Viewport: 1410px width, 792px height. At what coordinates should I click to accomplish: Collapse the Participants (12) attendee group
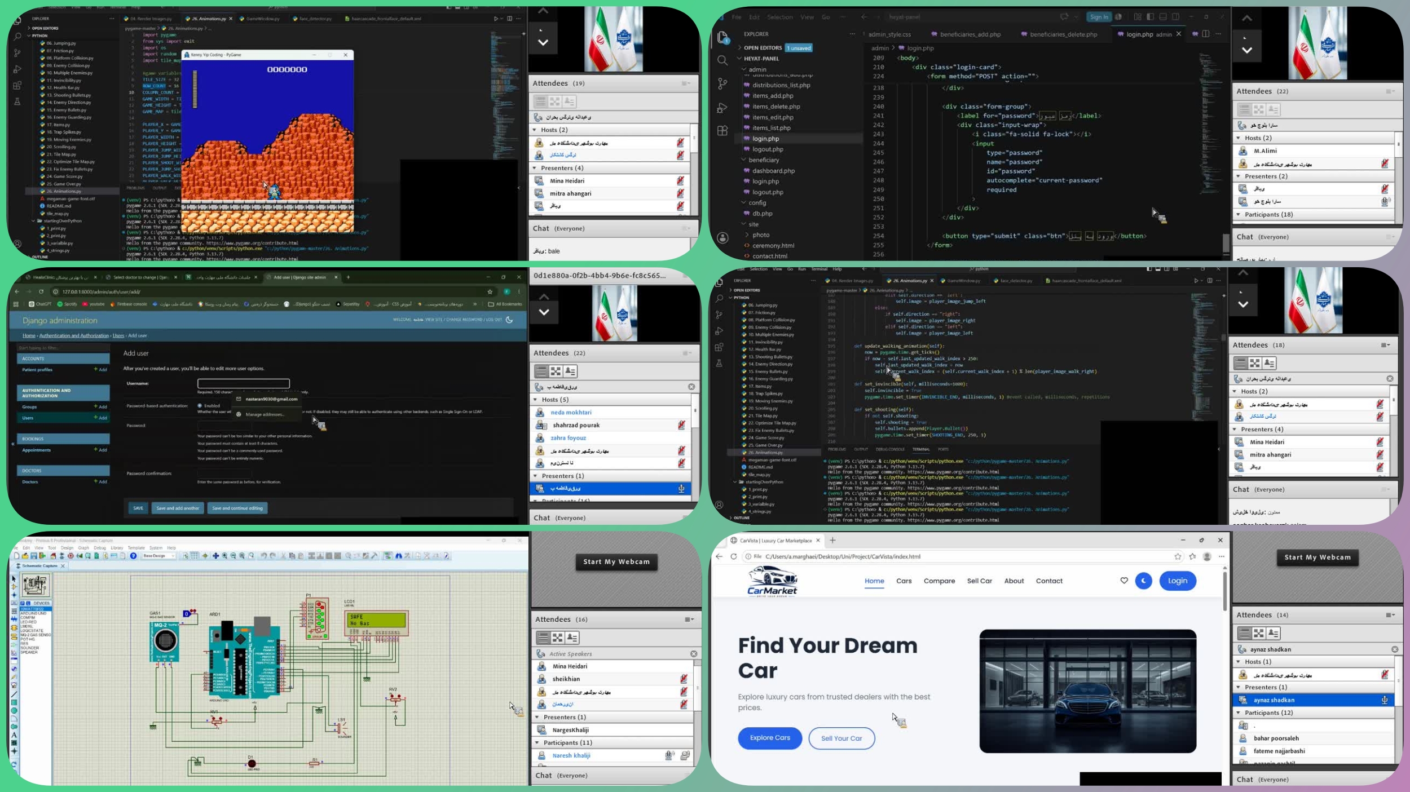tap(1239, 713)
